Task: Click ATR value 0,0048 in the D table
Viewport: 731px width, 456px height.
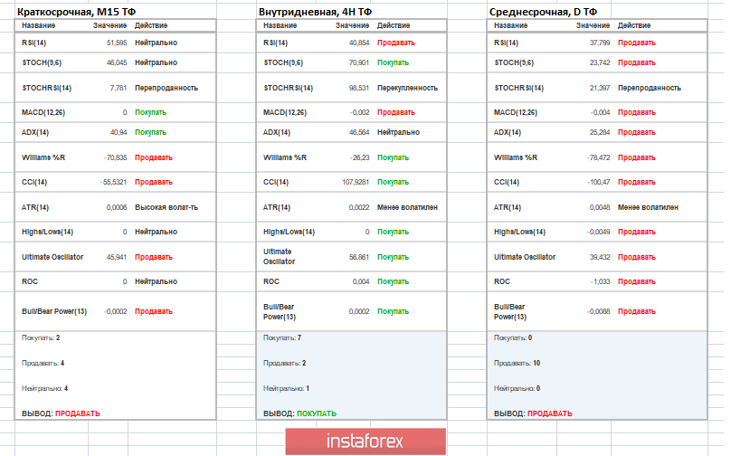Action: 600,207
